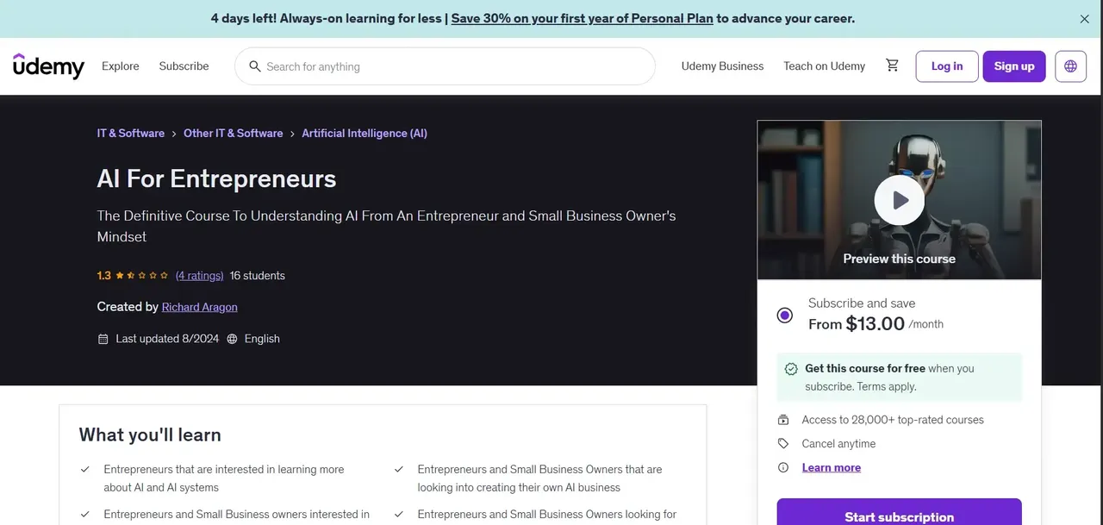Go to Other IT & Software breadcrumb
Image resolution: width=1103 pixels, height=525 pixels.
[x=234, y=134]
